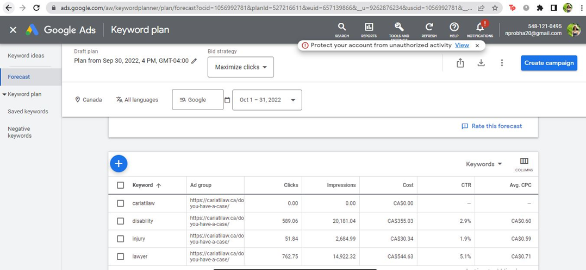Open the Maximize clicks bid strategy dropdown
Viewport: 586px width, 270px height.
click(241, 67)
